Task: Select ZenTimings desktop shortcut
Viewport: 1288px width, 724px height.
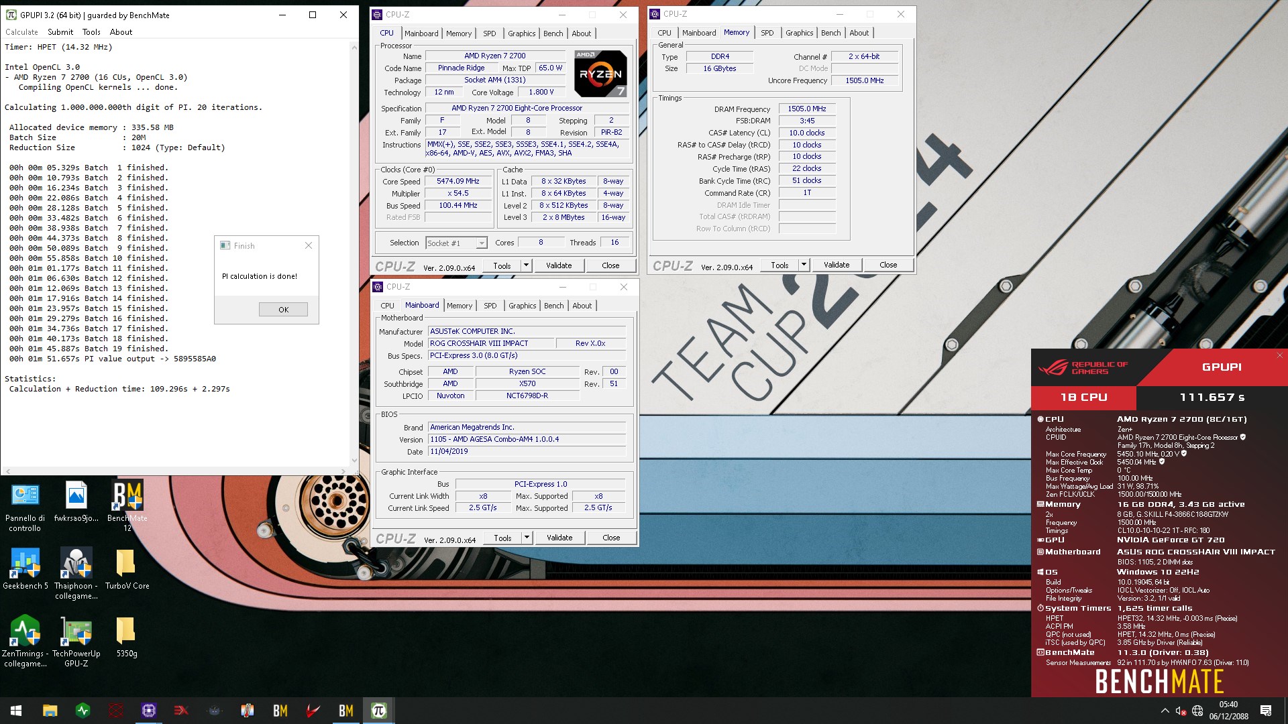Action: pos(25,642)
